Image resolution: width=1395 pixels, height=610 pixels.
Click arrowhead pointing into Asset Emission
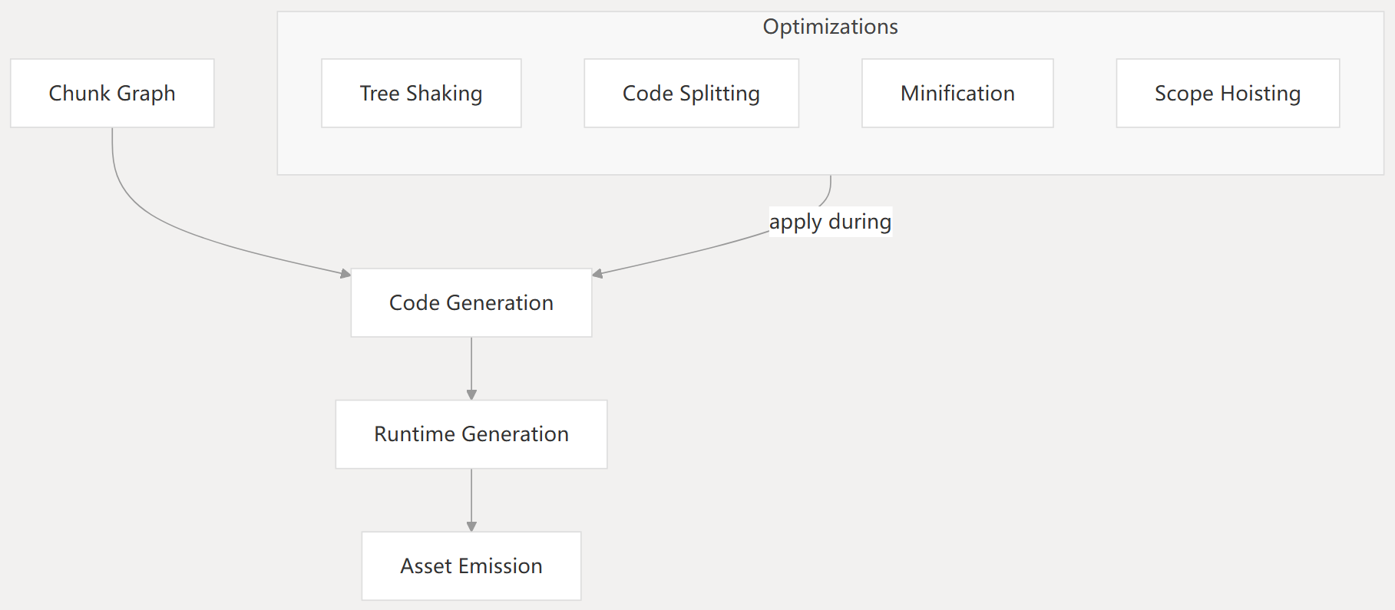coord(471,526)
